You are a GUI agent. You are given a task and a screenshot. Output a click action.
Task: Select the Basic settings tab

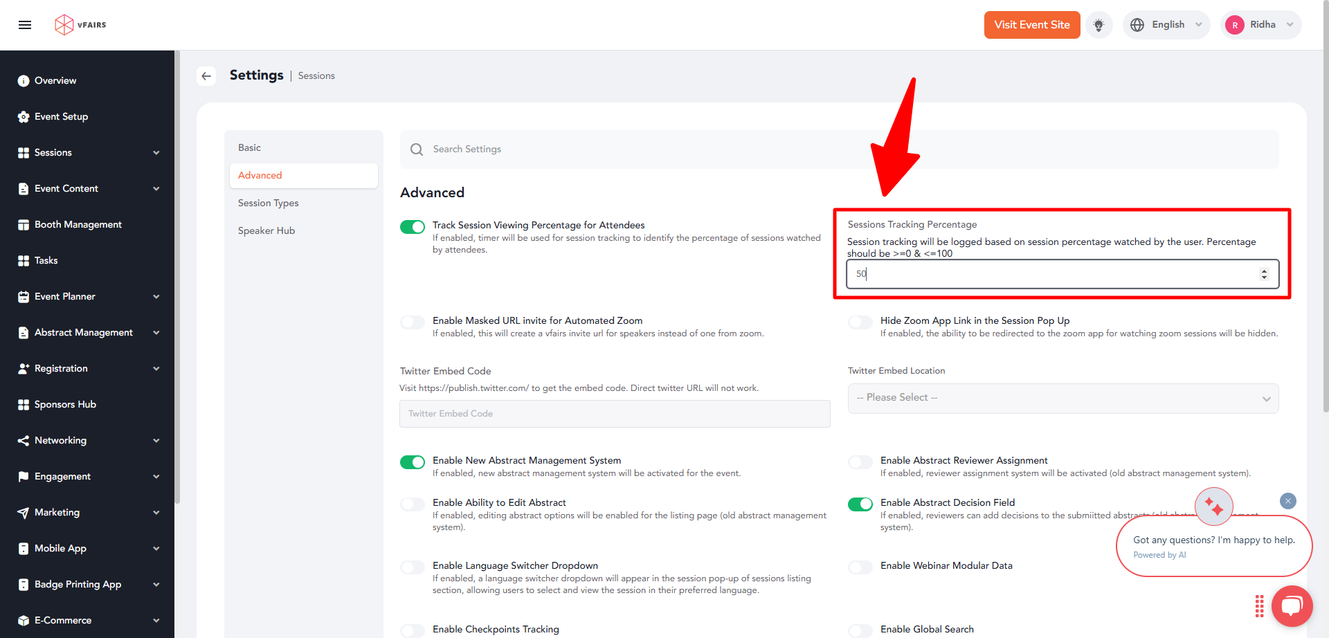(x=304, y=148)
